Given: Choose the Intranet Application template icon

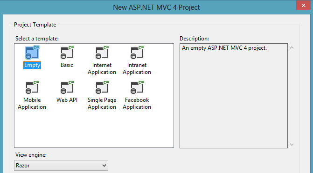Looking at the screenshot, I should coord(137,53).
